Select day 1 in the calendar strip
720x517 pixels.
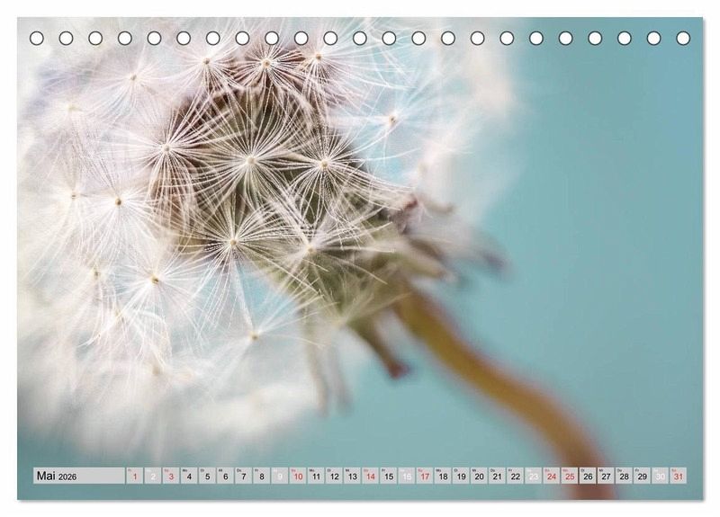(135, 477)
